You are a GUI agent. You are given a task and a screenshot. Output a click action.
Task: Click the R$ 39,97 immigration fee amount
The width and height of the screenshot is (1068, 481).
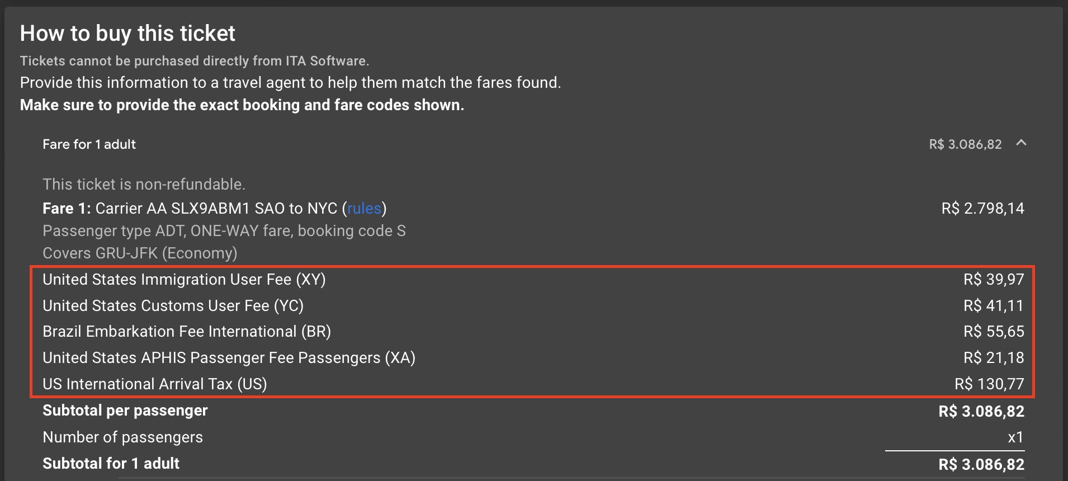pyautogui.click(x=994, y=280)
